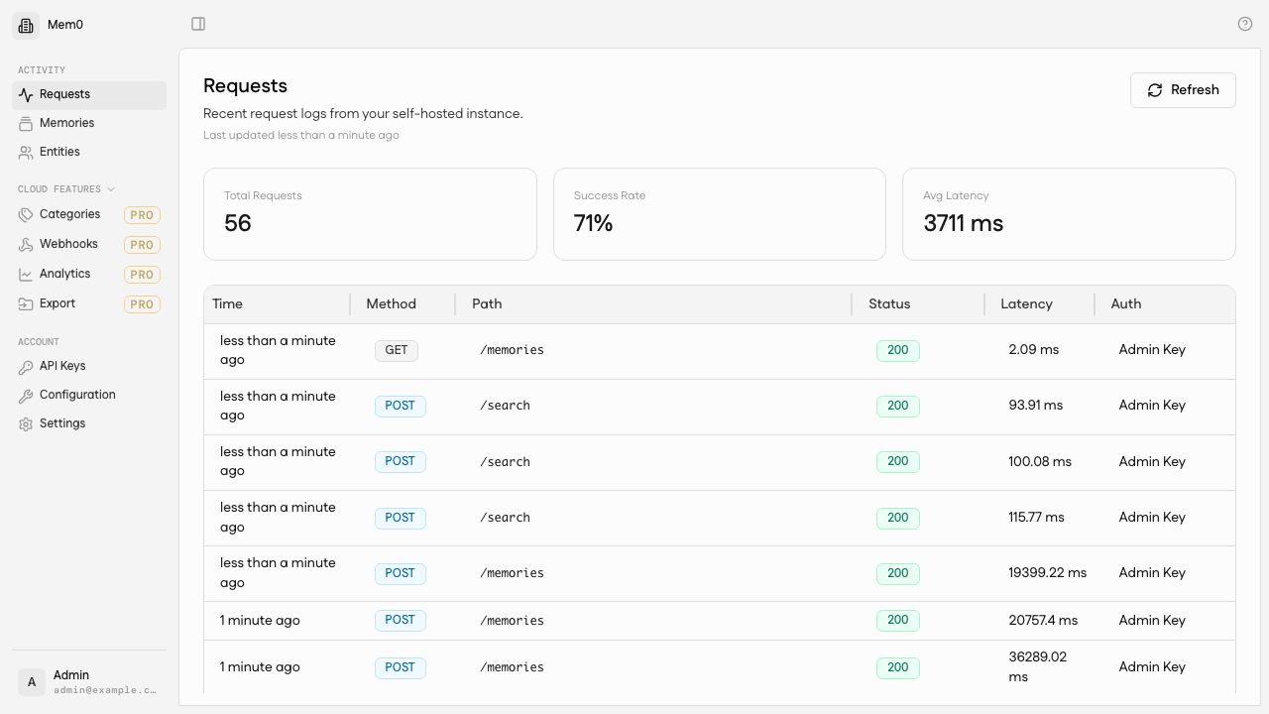The width and height of the screenshot is (1269, 714).
Task: Click the Total Requests value 56
Action: point(238,223)
